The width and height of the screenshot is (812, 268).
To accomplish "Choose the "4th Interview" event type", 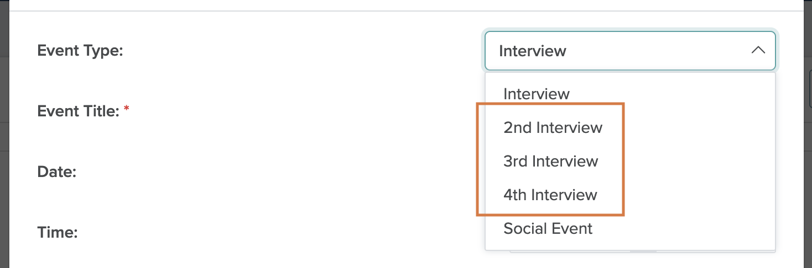I will (x=550, y=195).
